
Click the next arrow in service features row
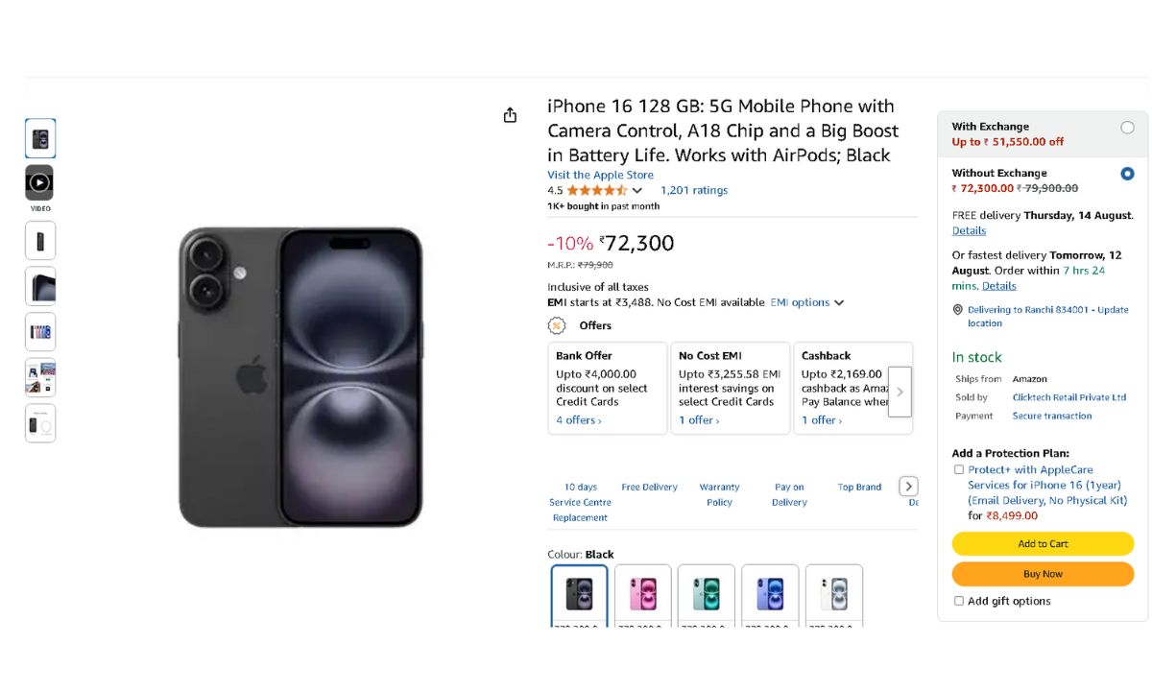click(x=908, y=487)
